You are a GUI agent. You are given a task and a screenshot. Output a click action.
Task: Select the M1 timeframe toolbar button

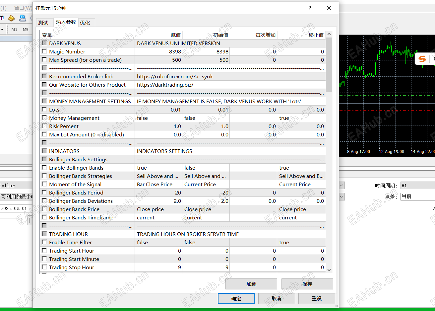[14, 29]
